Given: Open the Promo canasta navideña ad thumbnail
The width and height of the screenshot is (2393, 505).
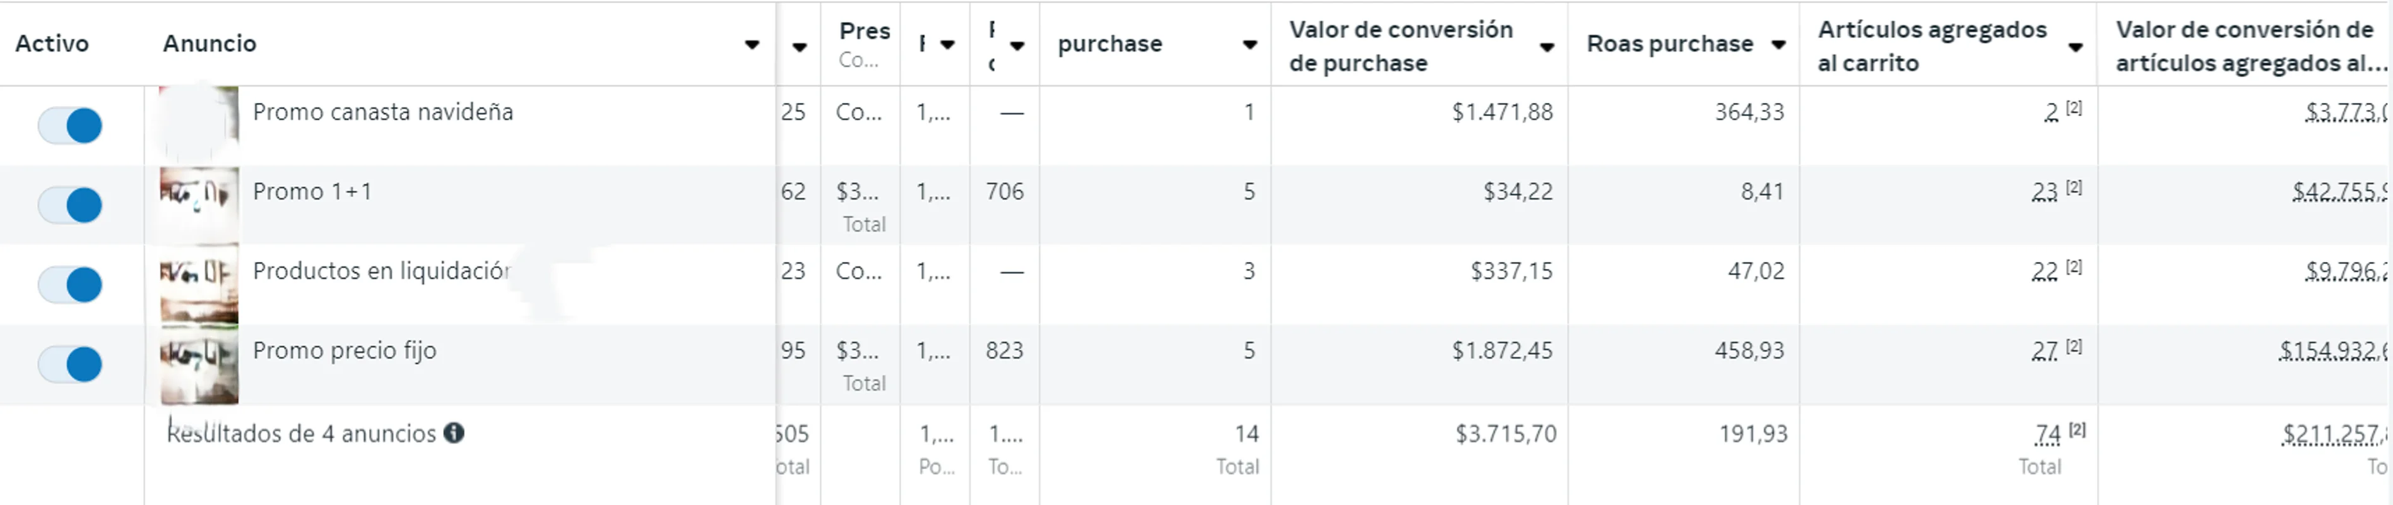Looking at the screenshot, I should [199, 124].
